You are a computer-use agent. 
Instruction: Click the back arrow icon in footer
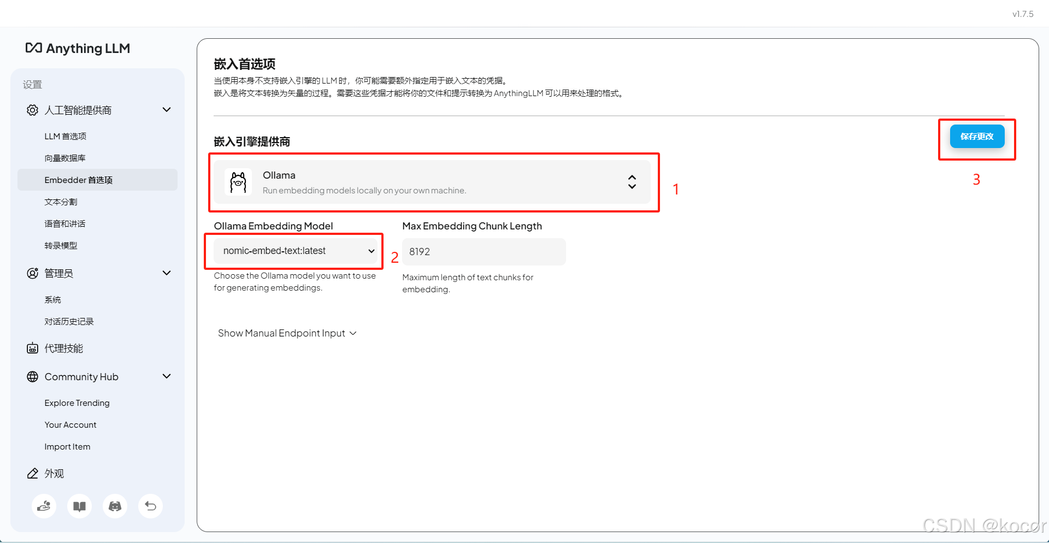(x=150, y=506)
